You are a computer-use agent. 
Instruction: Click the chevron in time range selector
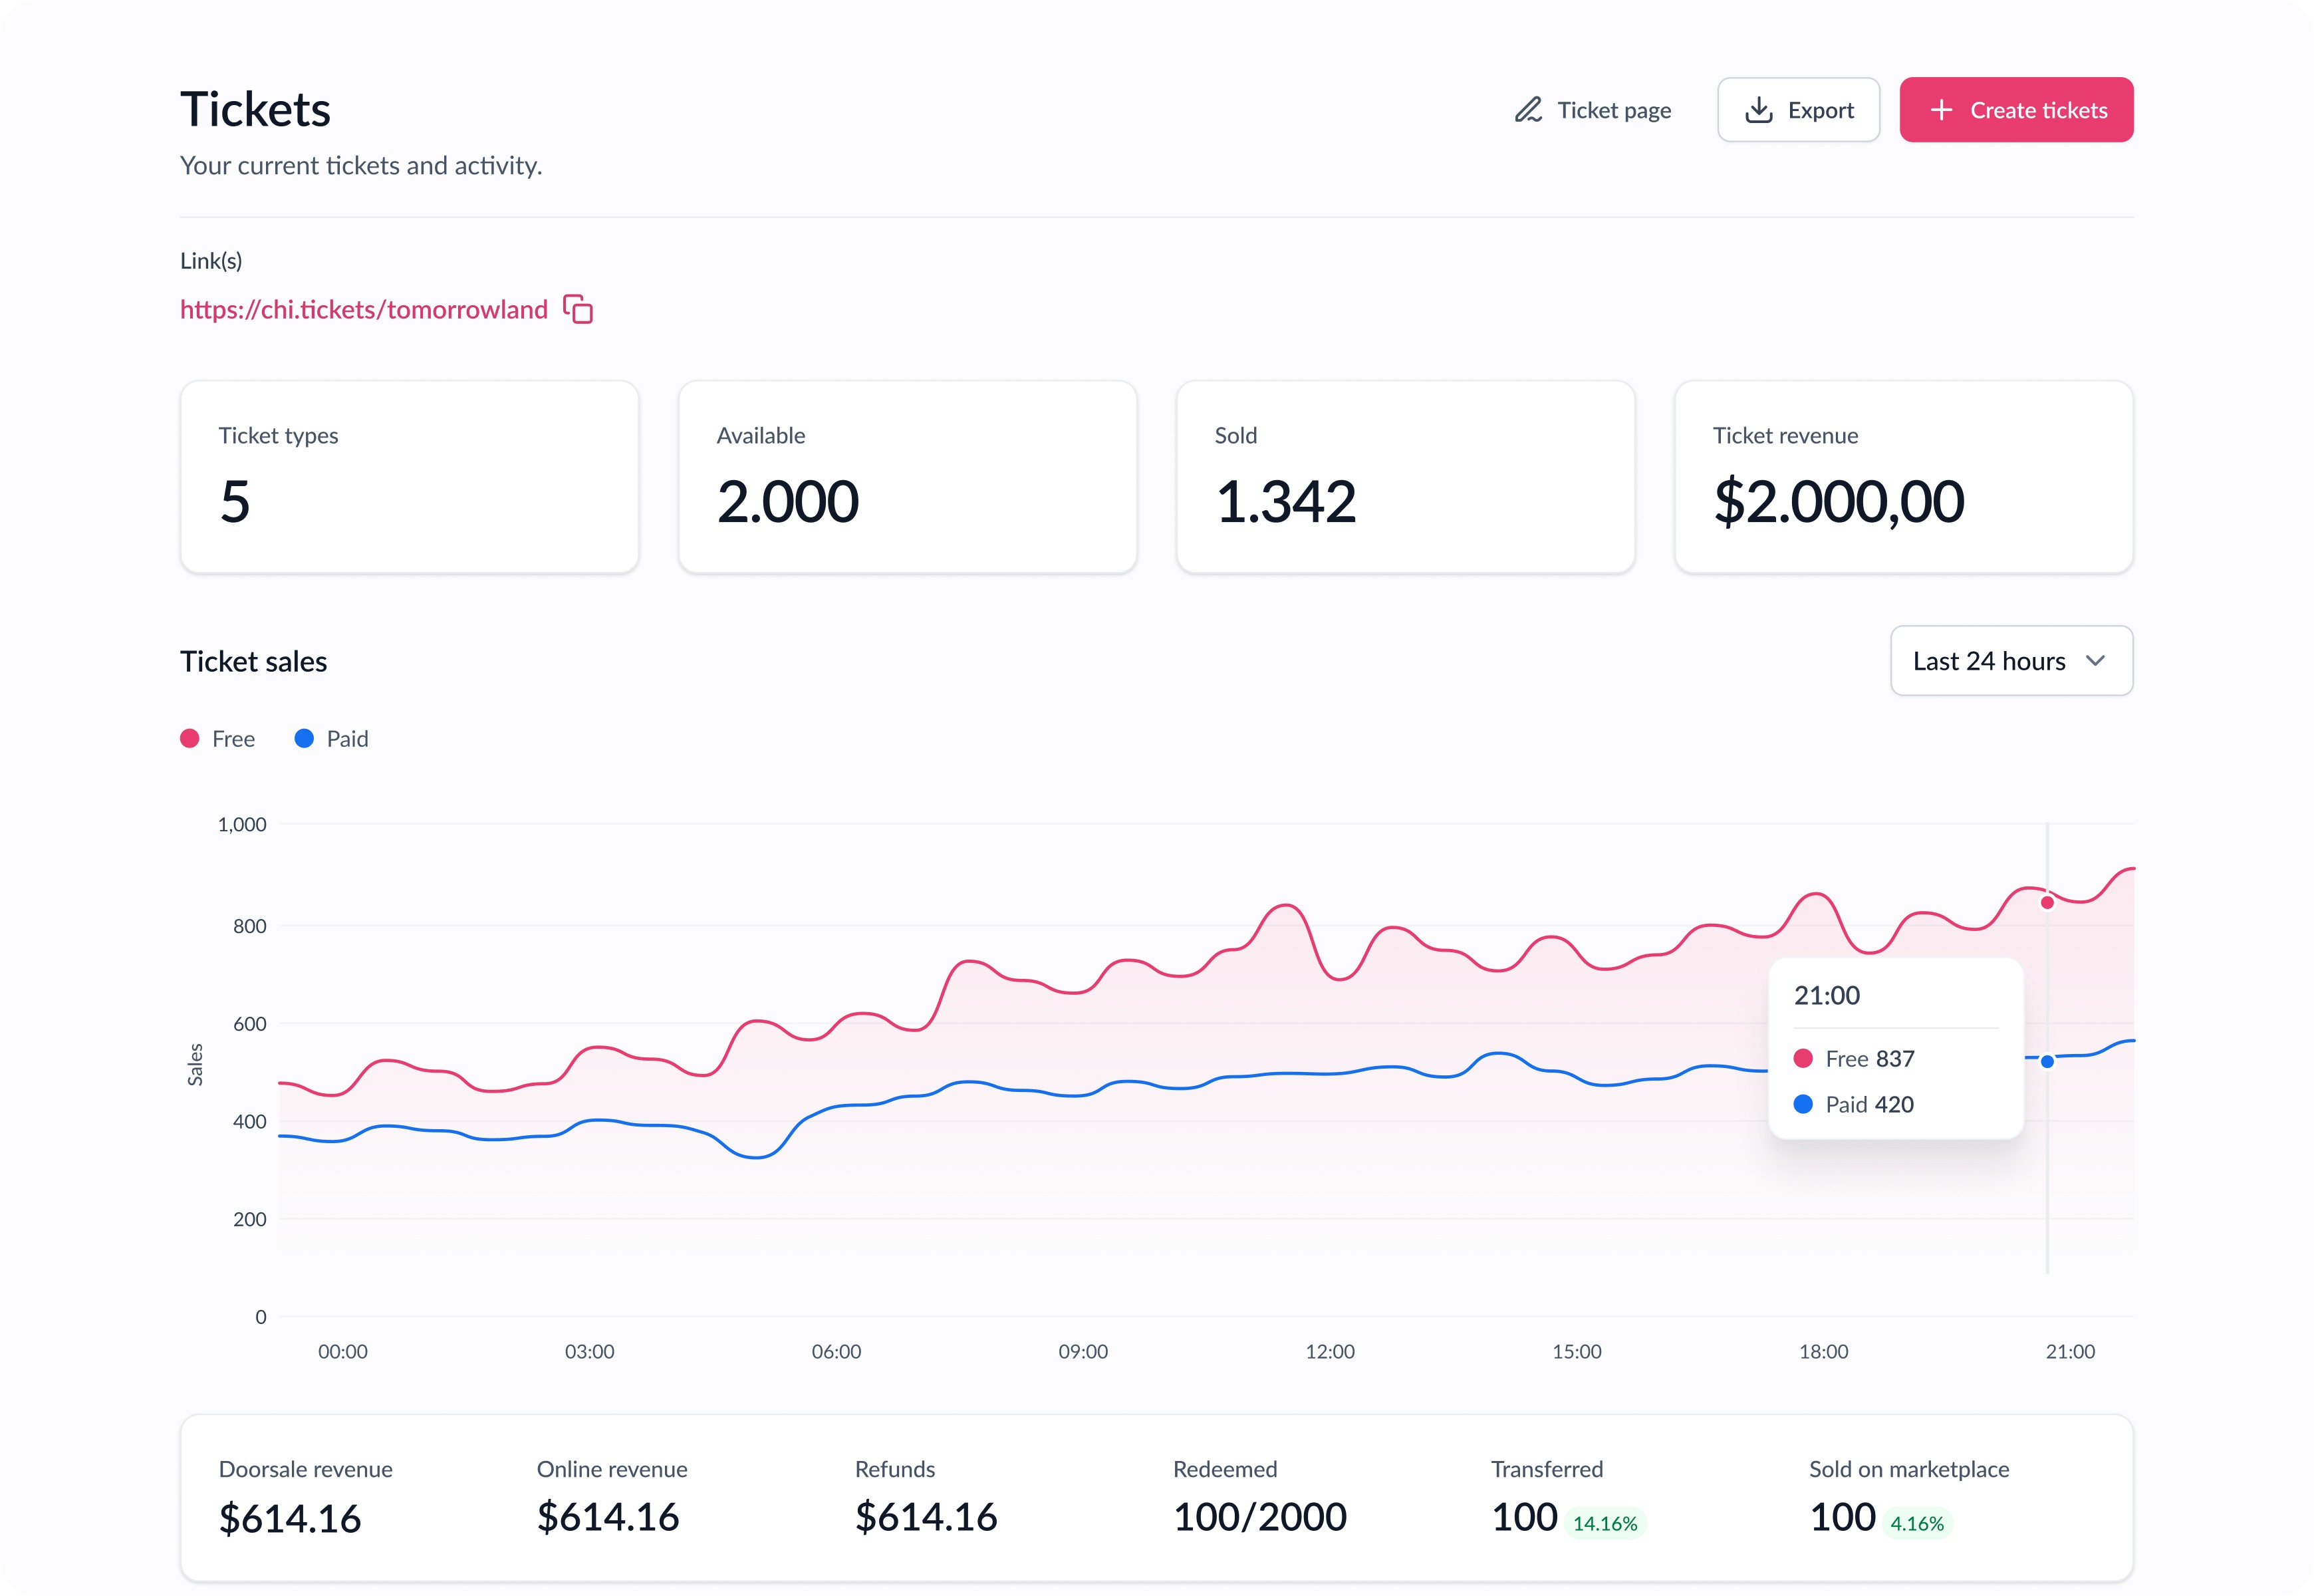point(2095,661)
